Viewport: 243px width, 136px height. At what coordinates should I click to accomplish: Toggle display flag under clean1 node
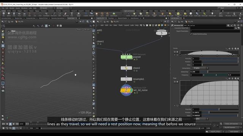98,44
